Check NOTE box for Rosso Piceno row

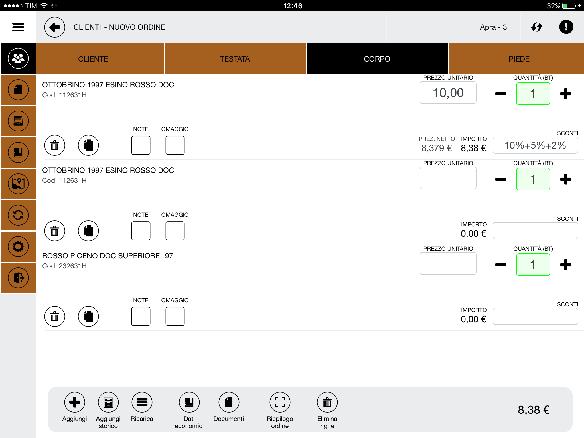[141, 317]
